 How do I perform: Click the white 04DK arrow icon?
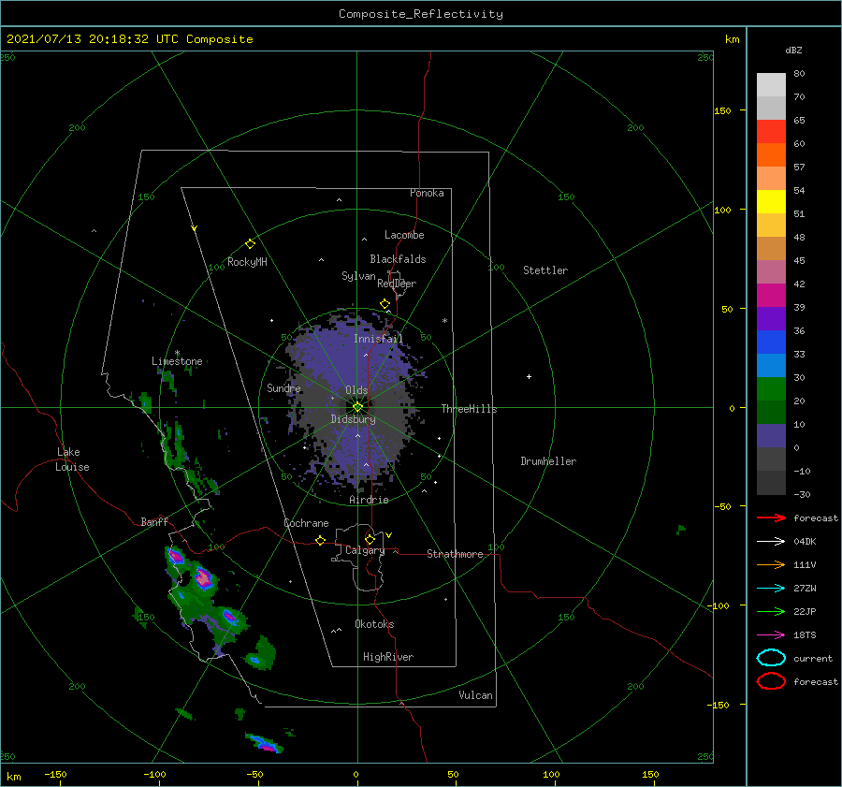point(771,542)
